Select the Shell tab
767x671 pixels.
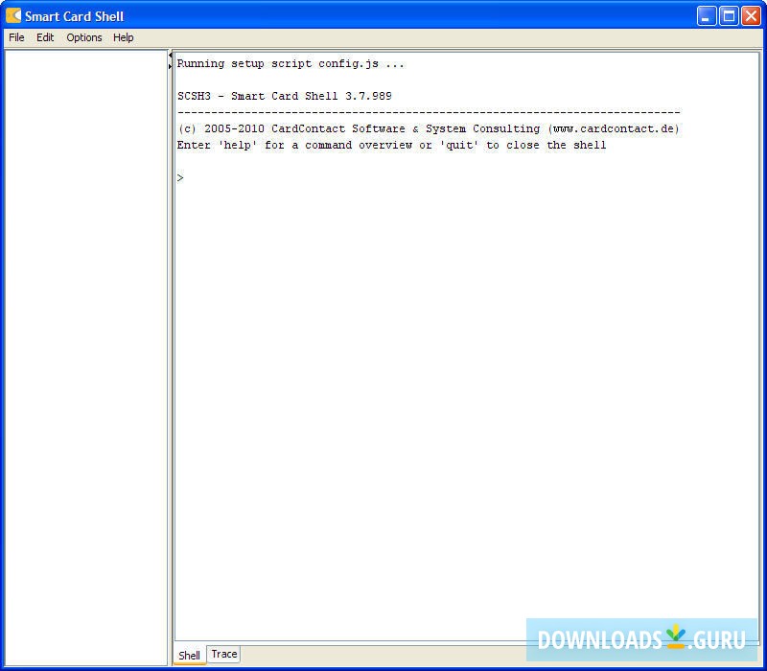[189, 655]
